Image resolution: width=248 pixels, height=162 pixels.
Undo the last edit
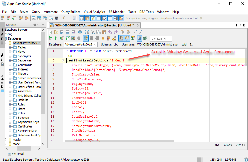110,32
